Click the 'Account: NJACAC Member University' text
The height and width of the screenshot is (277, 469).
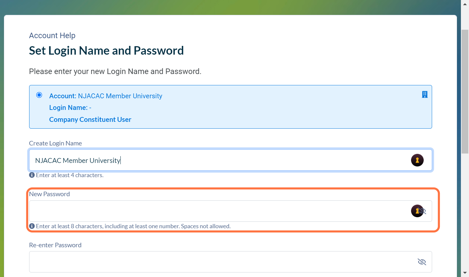click(x=106, y=96)
